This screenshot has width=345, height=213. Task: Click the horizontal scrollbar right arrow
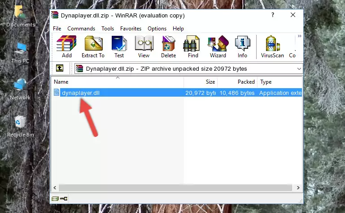coord(298,188)
